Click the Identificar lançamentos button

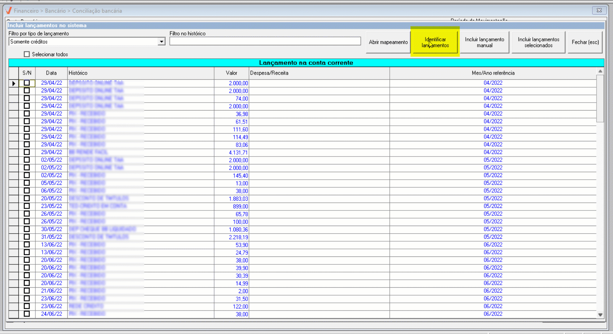(435, 42)
